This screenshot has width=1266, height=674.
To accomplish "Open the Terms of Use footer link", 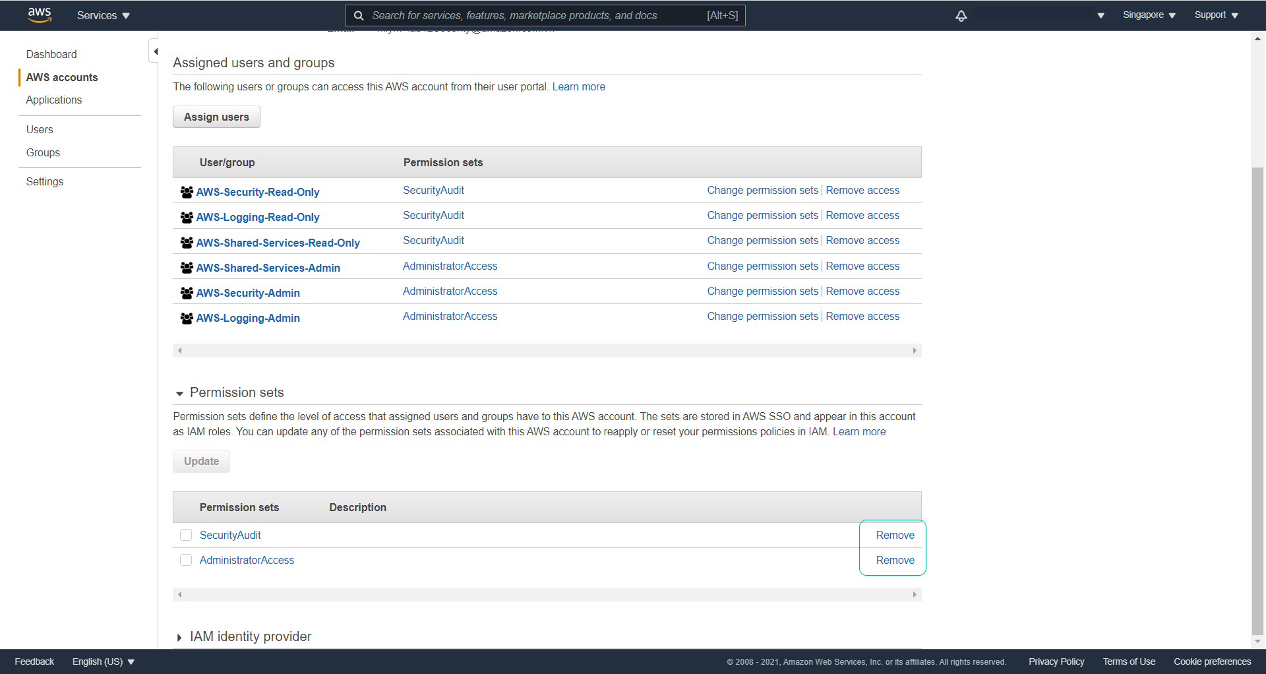I will point(1129,661).
